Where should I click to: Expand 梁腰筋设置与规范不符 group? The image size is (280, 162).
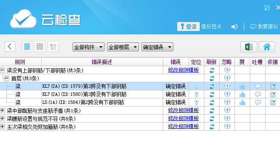pyautogui.click(x=2, y=118)
